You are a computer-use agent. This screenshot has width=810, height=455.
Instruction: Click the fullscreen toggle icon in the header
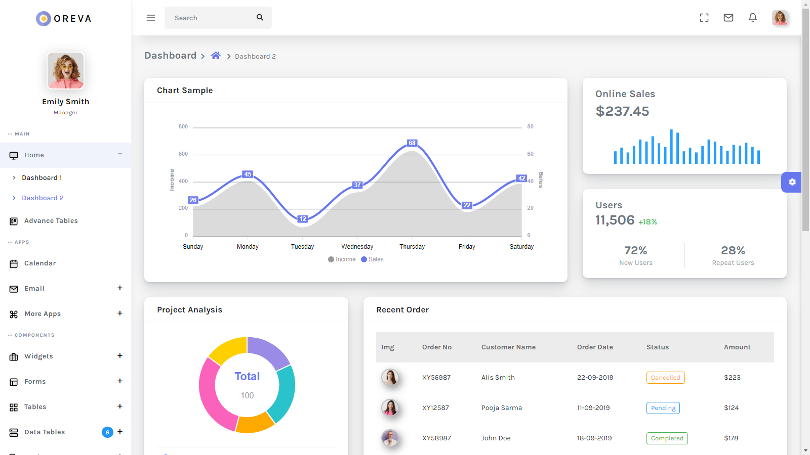point(704,17)
